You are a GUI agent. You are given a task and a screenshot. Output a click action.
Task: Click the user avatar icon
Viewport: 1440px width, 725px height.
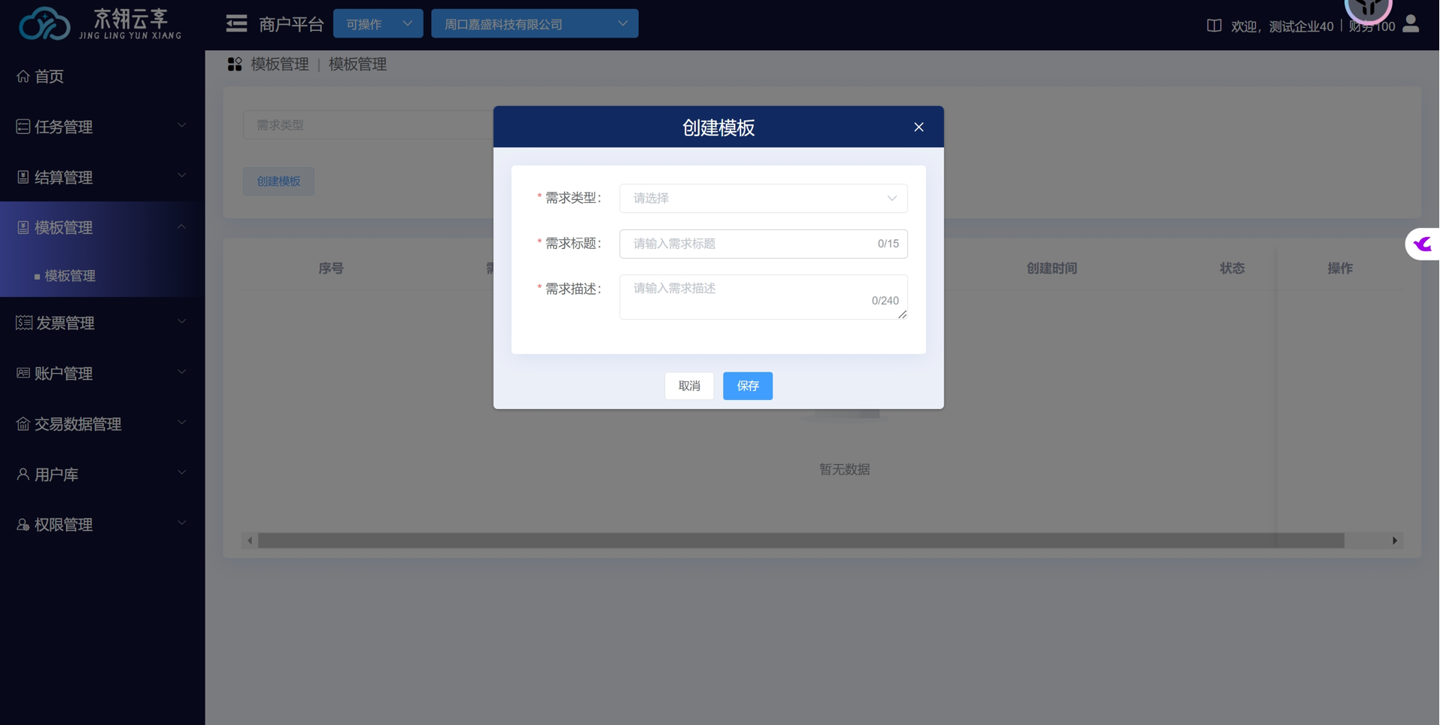(1411, 25)
